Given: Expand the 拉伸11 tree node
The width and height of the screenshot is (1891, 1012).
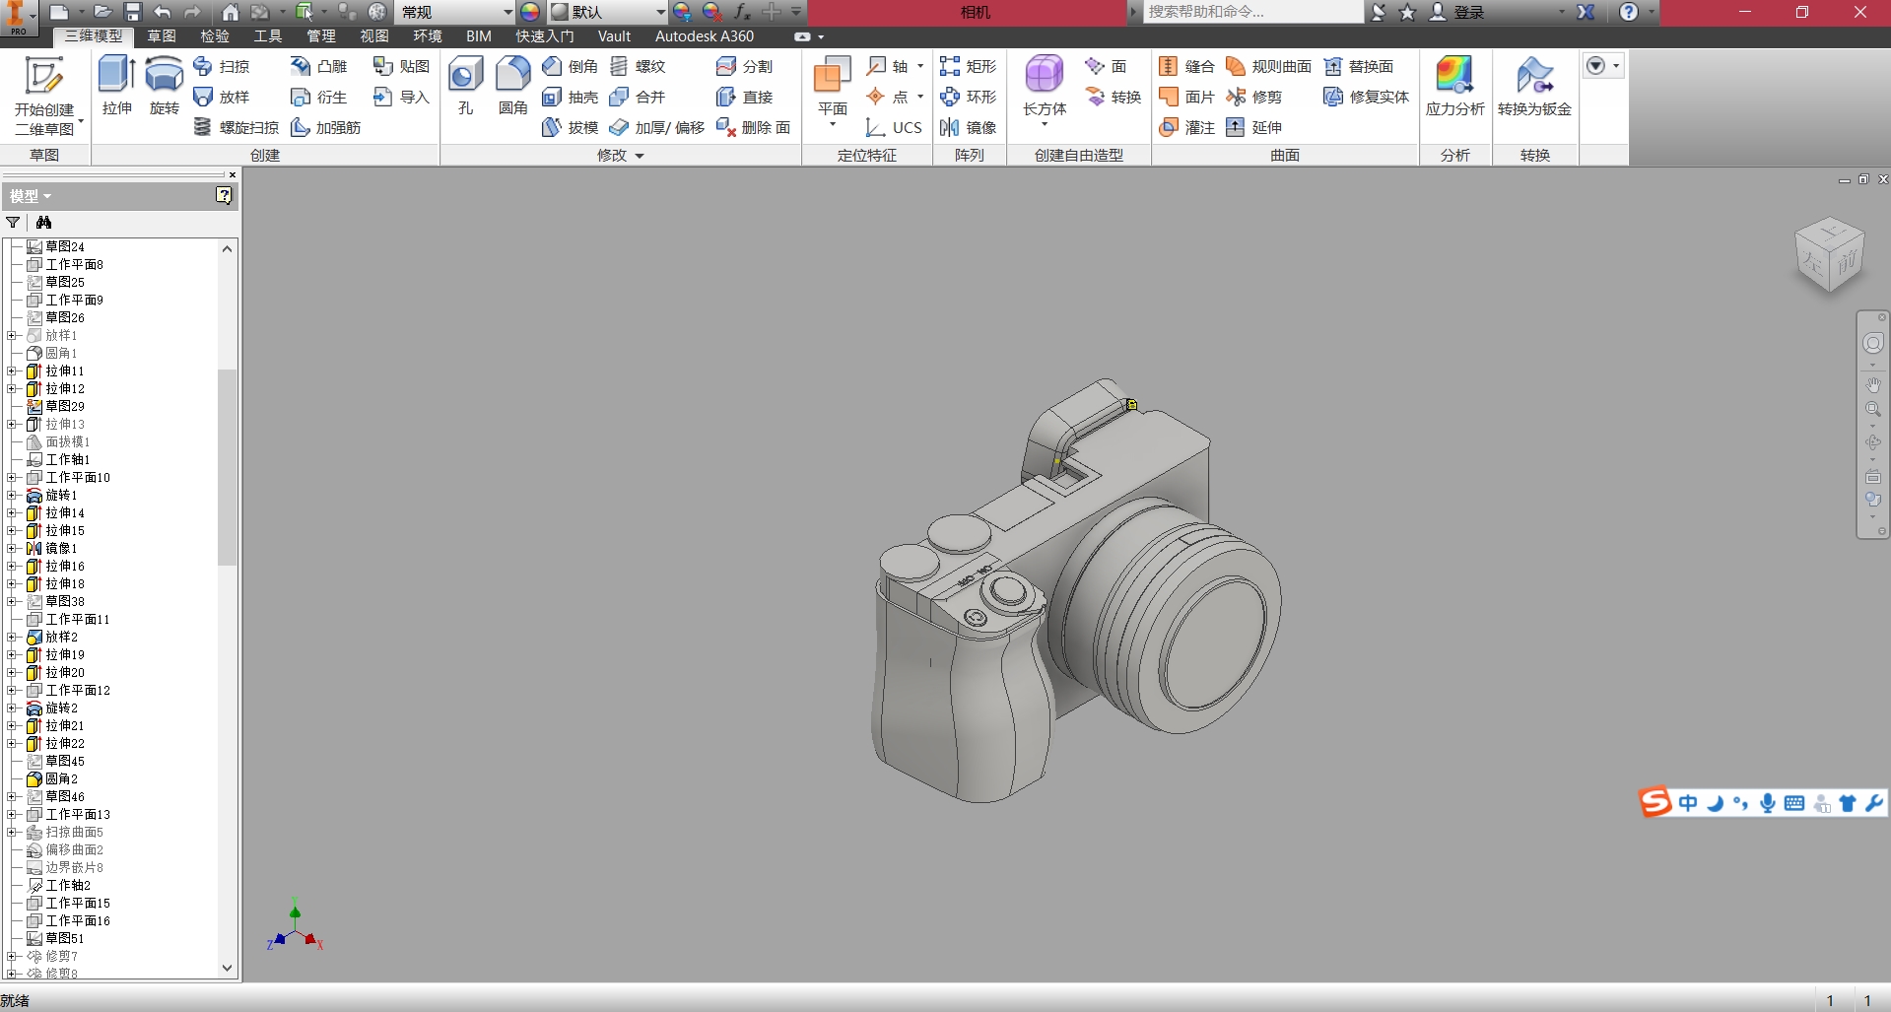Looking at the screenshot, I should [12, 371].
